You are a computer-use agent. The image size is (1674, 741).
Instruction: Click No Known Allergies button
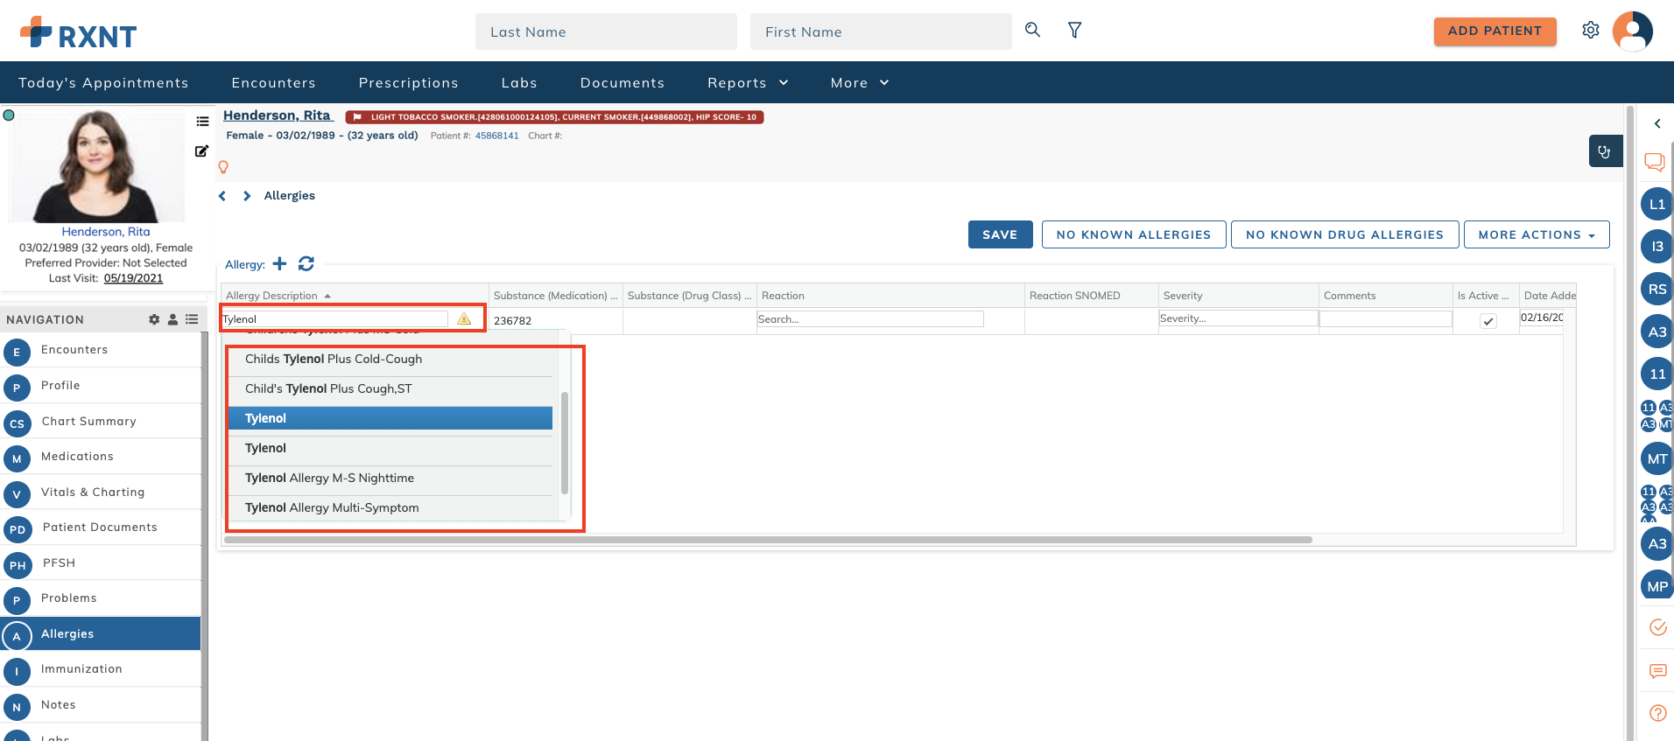point(1134,234)
